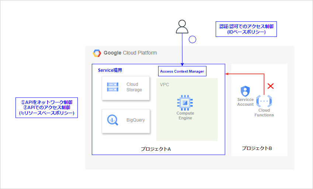
Task: Click the 認証/認可でのアクセス制御 label box
Action: 246,29
